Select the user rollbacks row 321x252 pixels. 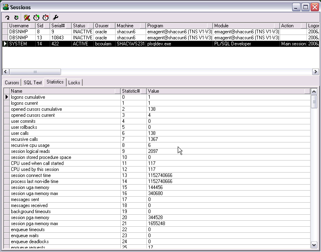[157, 127]
